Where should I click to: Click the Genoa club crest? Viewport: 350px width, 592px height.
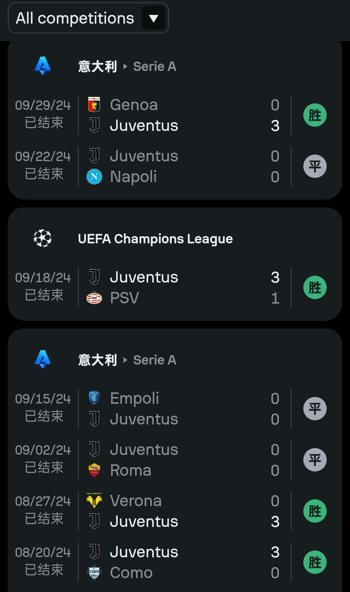click(x=94, y=105)
